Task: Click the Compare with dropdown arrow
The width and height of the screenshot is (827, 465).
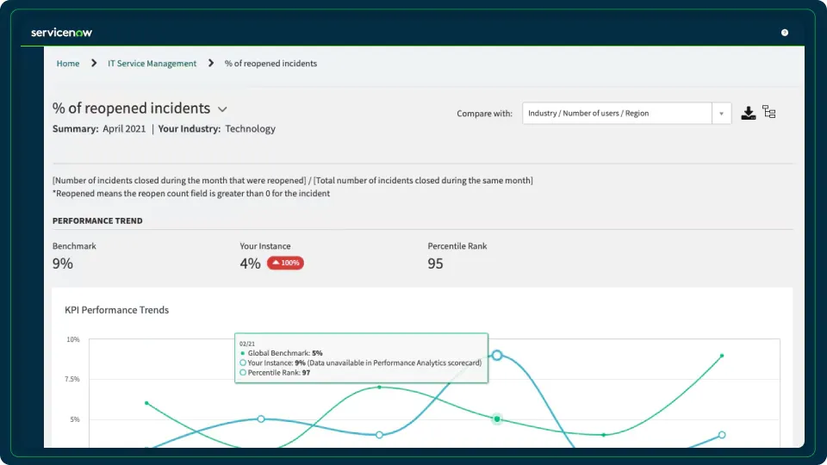Action: click(x=721, y=114)
